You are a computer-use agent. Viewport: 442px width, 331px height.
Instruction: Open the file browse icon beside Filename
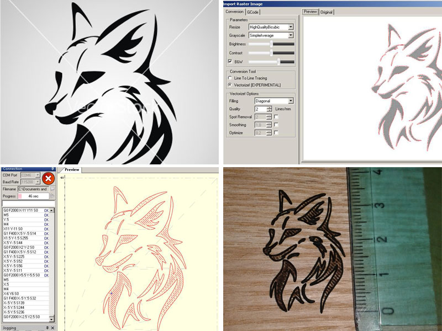pos(52,189)
